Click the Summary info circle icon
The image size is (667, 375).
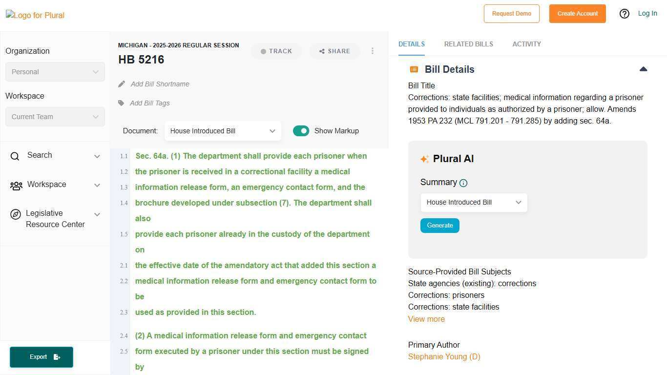tap(463, 183)
